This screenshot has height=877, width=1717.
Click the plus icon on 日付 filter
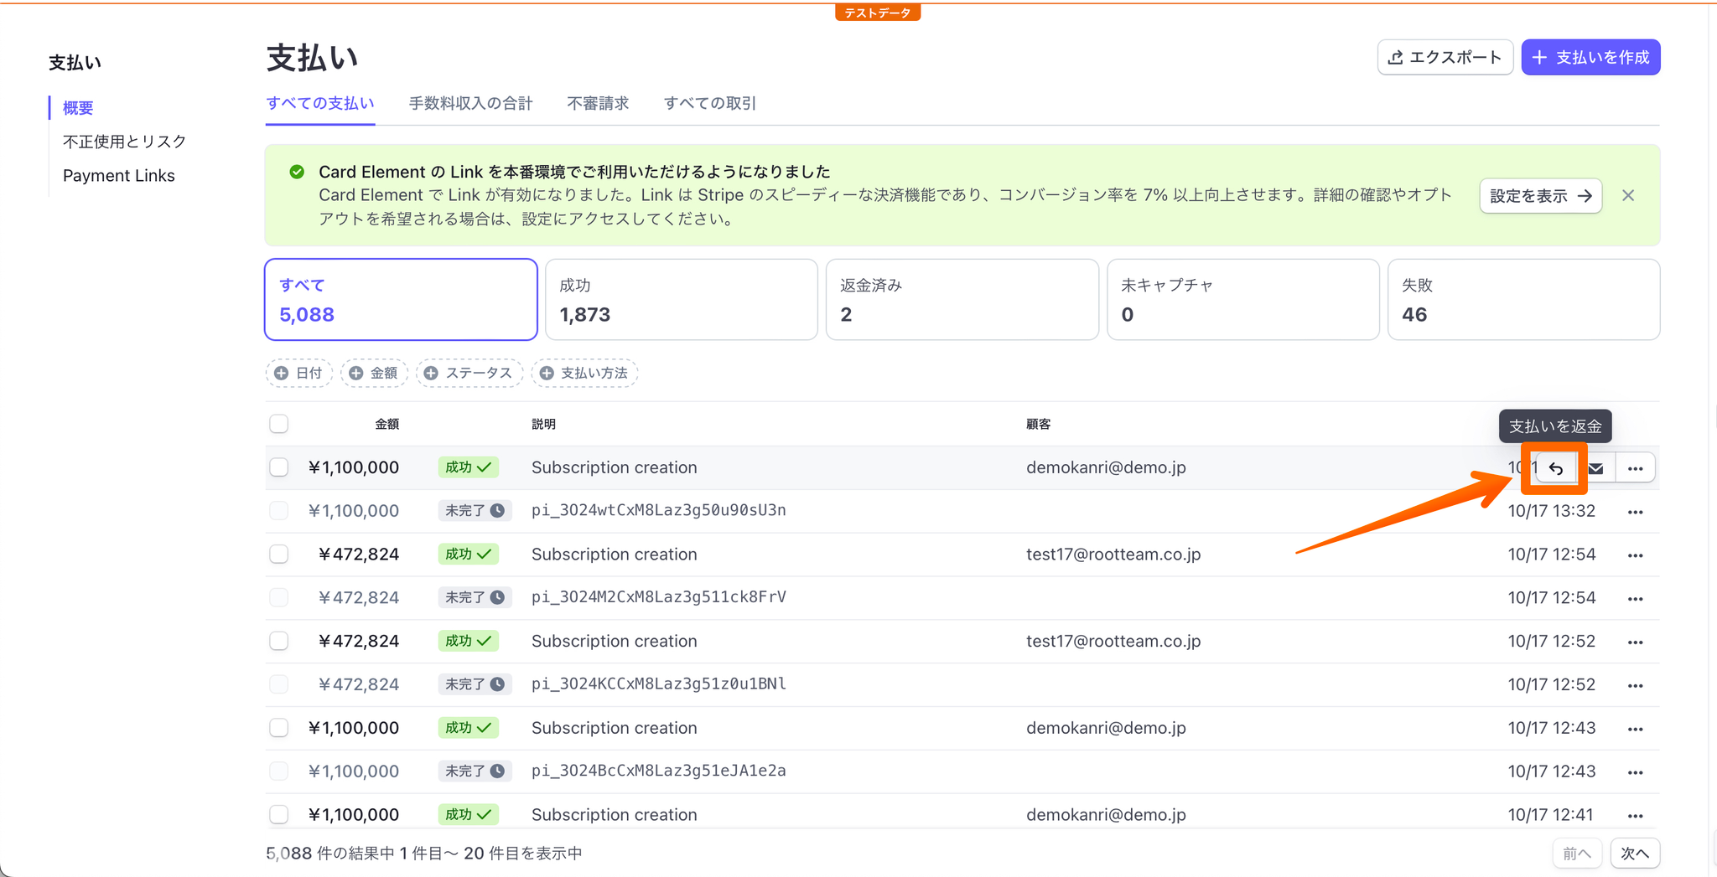282,373
